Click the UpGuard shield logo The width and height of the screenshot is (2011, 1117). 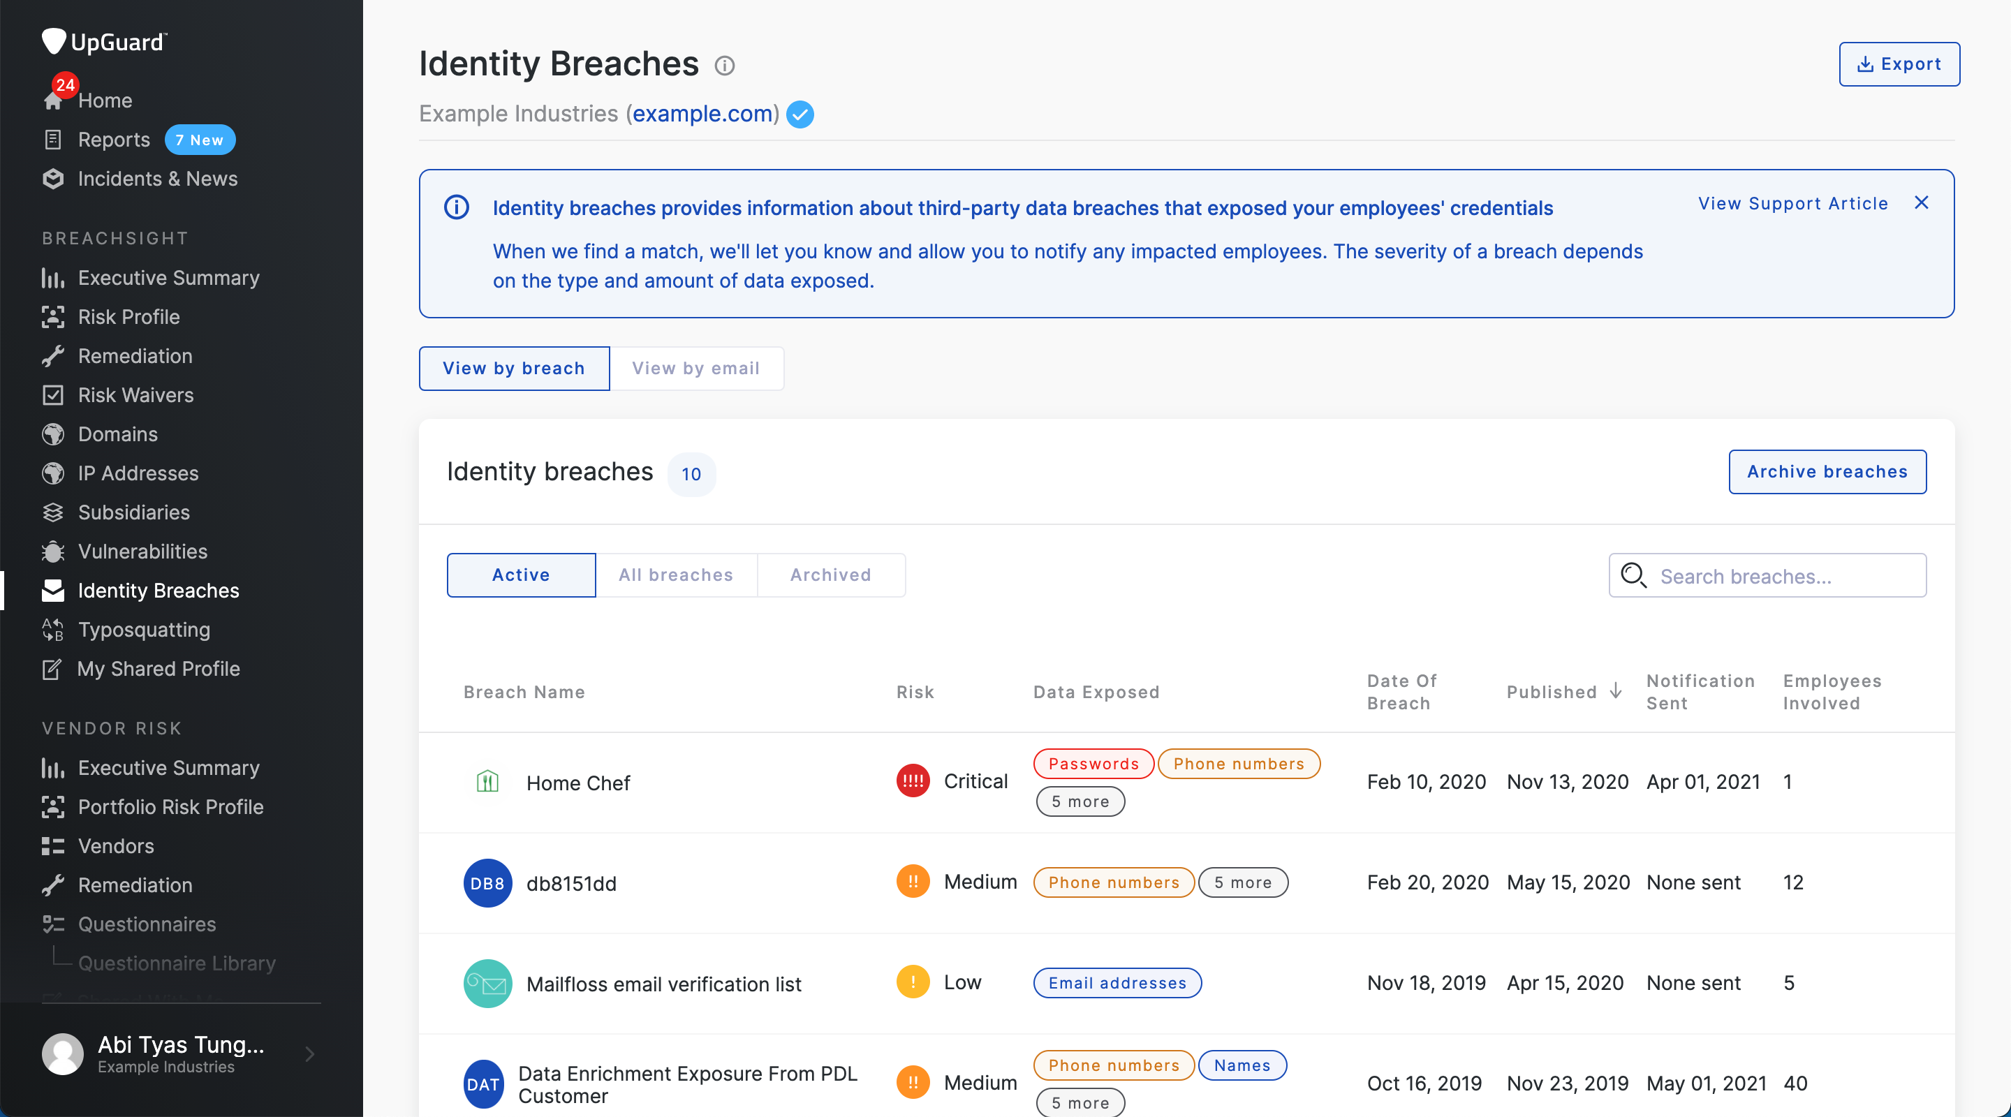pyautogui.click(x=53, y=41)
